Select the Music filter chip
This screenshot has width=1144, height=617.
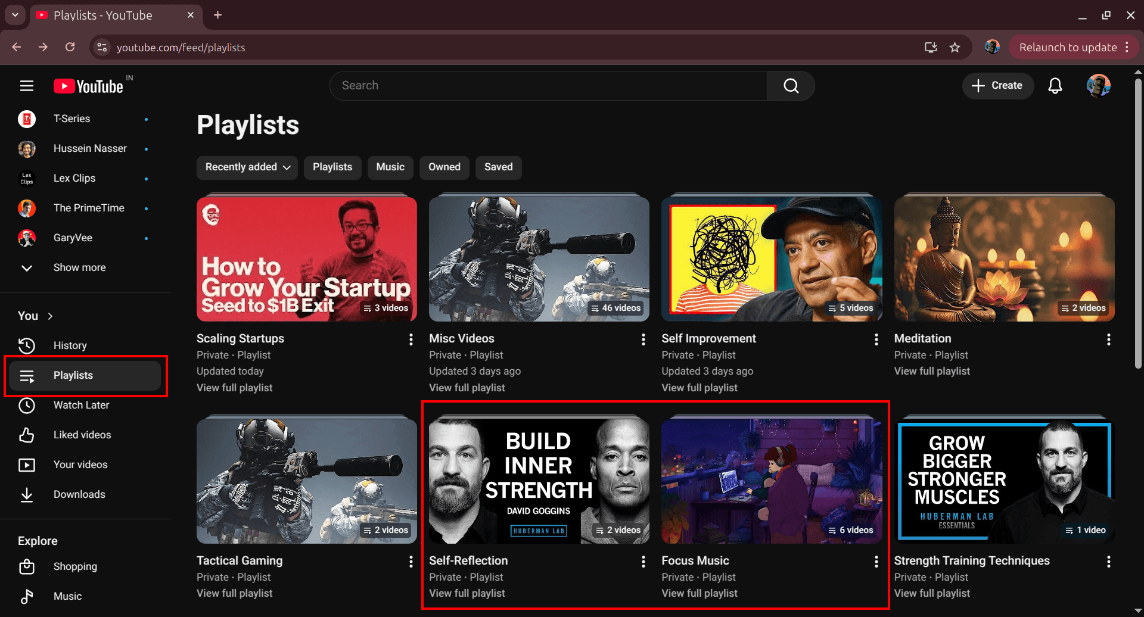(390, 167)
